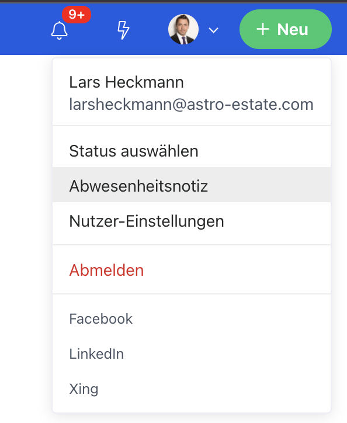Image resolution: width=347 pixels, height=423 pixels.
Task: Click the dark strip above the header
Action: click(x=173, y=1)
